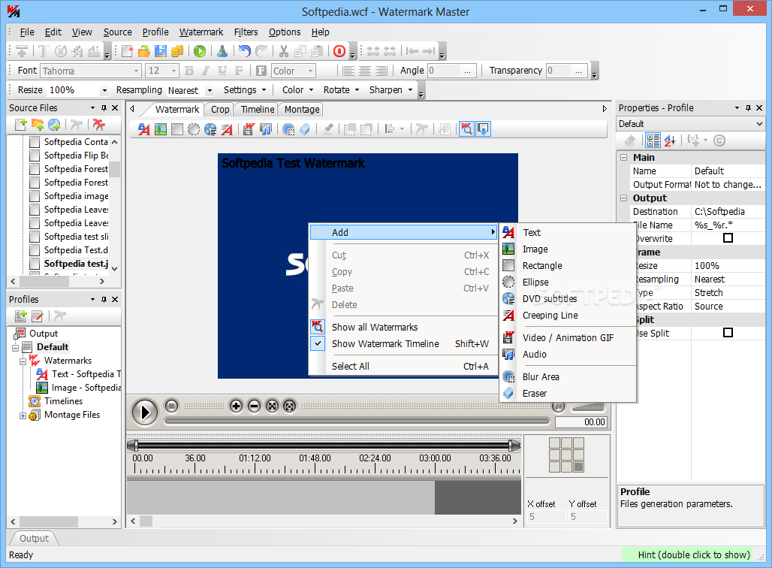Collapse the Main property group
This screenshot has width=772, height=568.
pyautogui.click(x=624, y=158)
